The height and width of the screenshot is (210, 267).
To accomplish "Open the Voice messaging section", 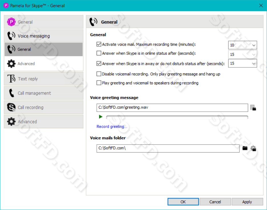I will point(44,36).
